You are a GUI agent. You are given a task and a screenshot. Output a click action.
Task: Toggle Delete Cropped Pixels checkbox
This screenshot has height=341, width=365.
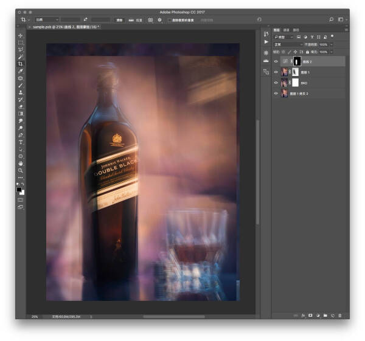pyautogui.click(x=170, y=20)
